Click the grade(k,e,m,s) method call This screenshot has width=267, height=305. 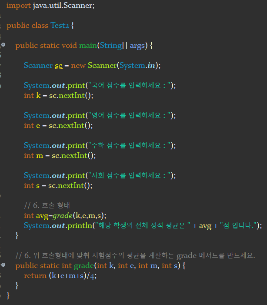pos(79,215)
